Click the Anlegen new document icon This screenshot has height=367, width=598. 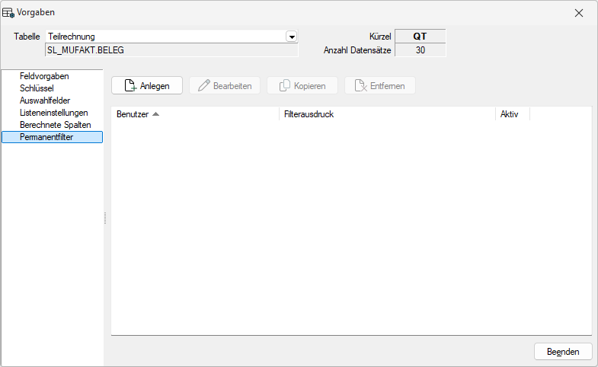point(130,86)
